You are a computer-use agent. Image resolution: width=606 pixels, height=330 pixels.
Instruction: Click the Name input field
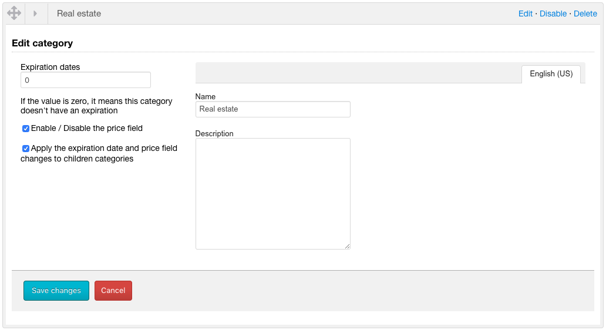[273, 109]
